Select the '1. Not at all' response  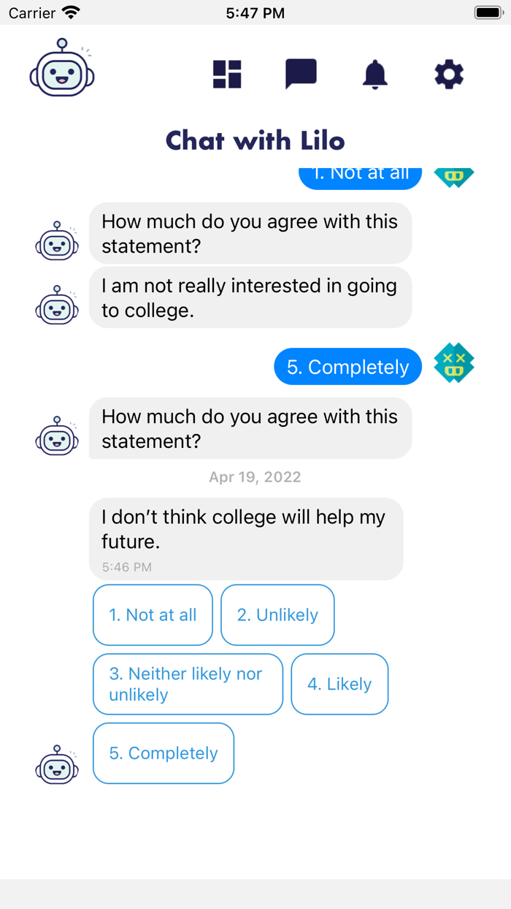(x=153, y=615)
